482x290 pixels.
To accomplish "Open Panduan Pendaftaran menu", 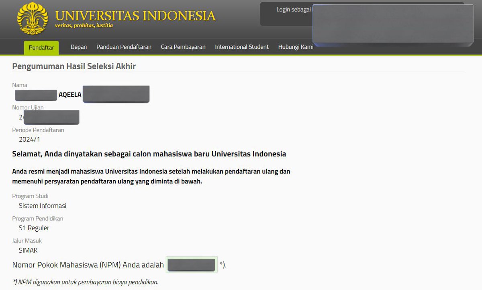I will (124, 47).
